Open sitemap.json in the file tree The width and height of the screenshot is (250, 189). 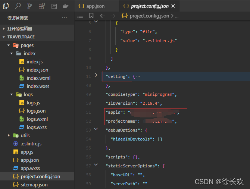tap(34, 185)
